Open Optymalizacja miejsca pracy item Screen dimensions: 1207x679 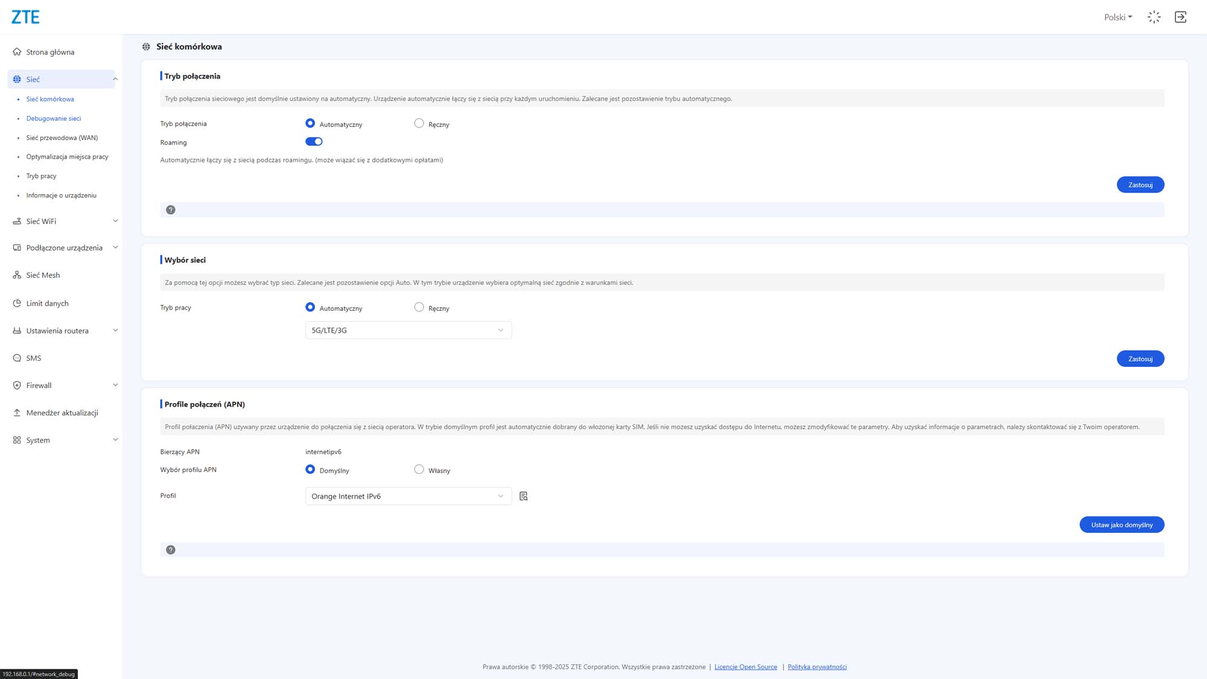tap(68, 157)
